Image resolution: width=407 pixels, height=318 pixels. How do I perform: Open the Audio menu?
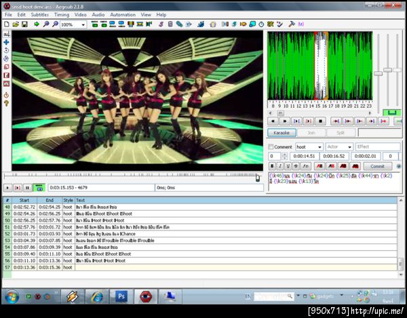pos(98,15)
